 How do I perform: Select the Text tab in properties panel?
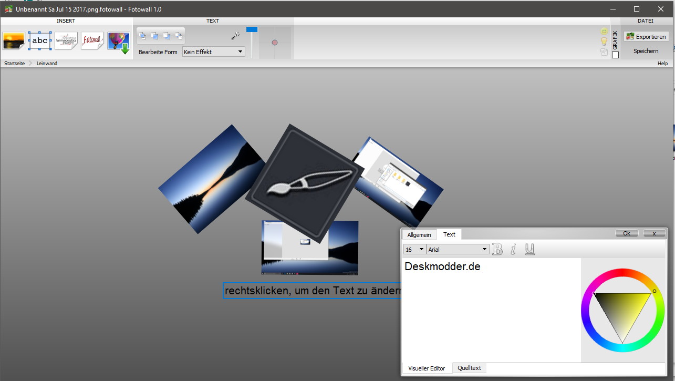(449, 234)
